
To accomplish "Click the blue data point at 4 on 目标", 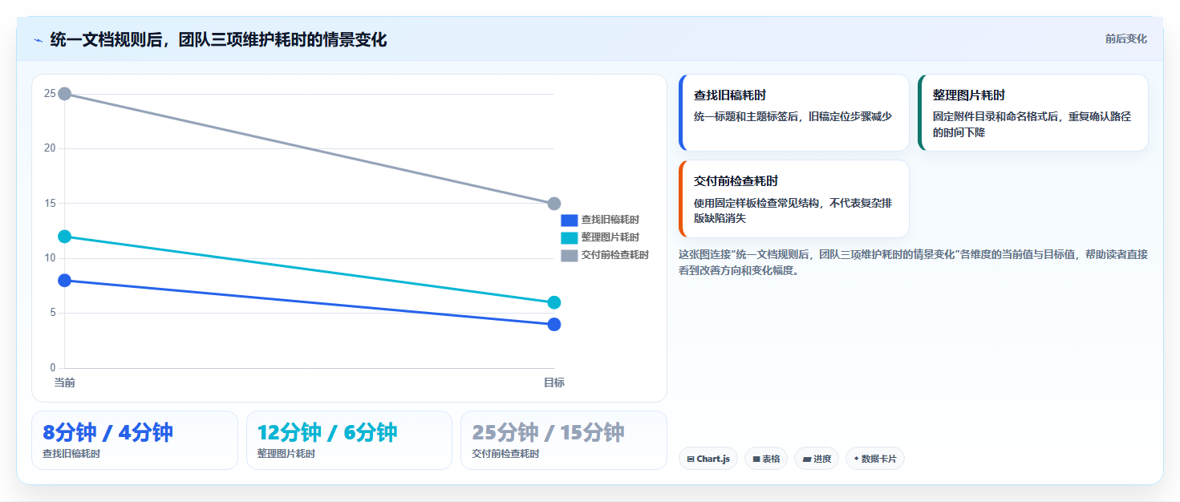I will 554,324.
